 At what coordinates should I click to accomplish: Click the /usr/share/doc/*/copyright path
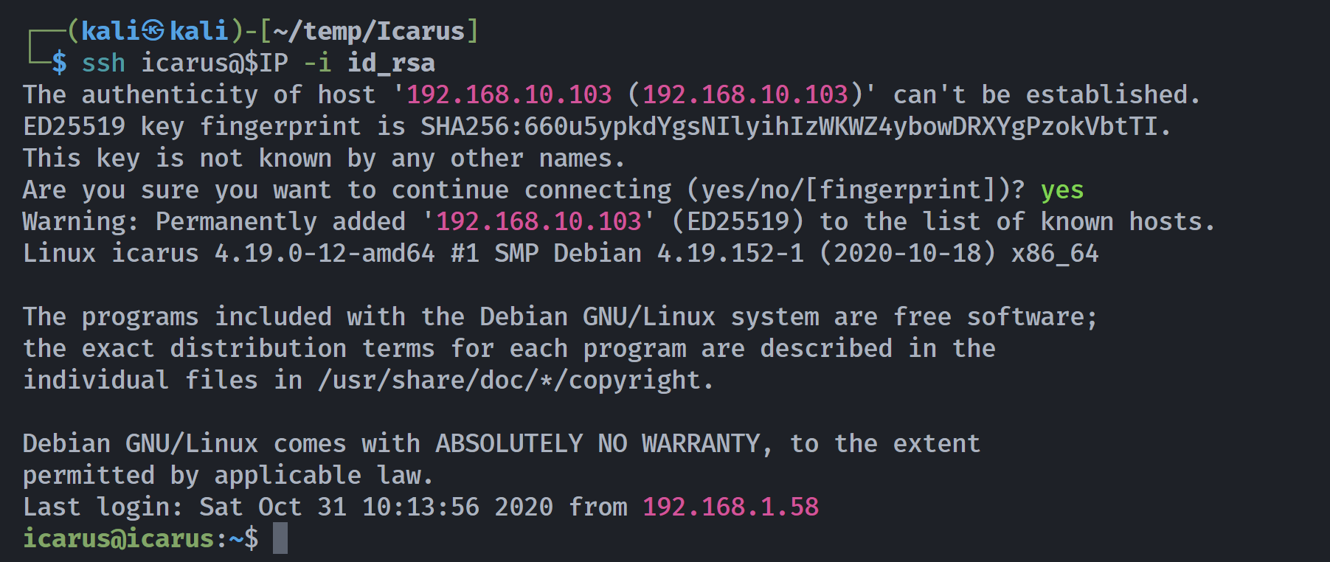(x=509, y=381)
